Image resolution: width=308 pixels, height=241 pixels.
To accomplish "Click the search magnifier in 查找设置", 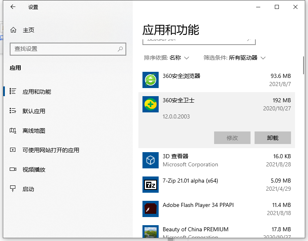I will pos(120,49).
